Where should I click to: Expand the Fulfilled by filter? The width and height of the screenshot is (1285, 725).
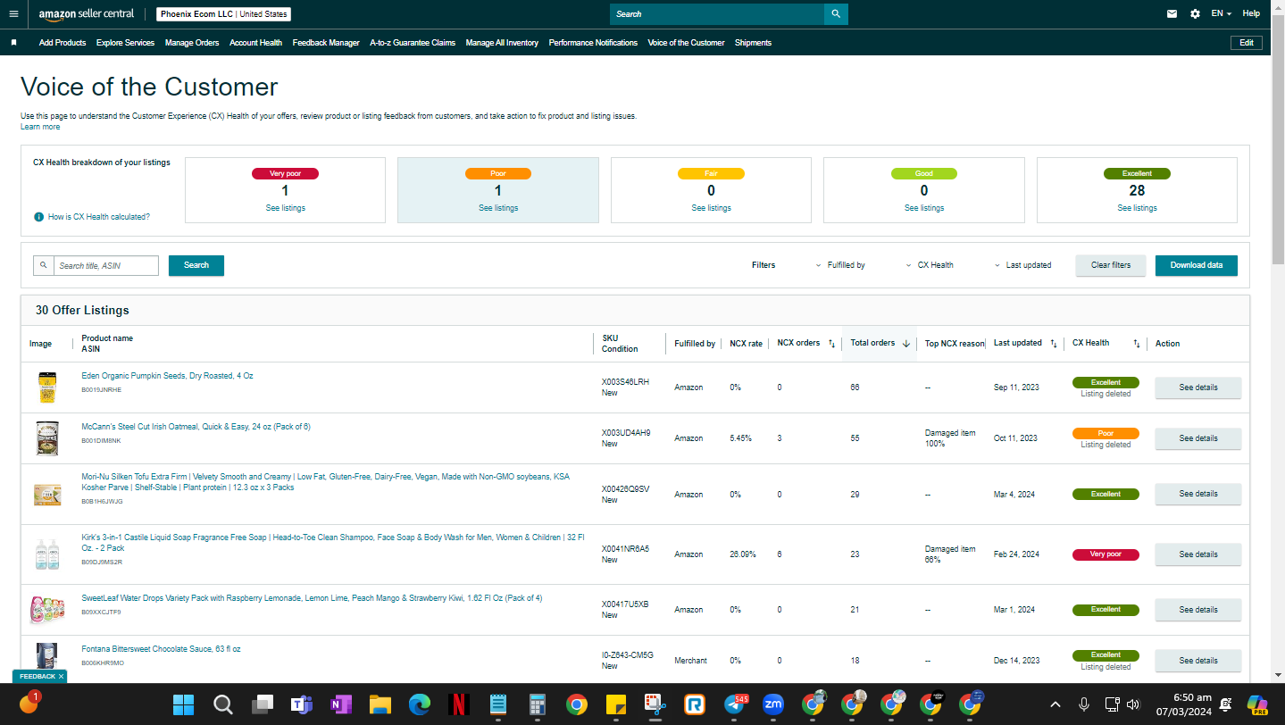[840, 265]
